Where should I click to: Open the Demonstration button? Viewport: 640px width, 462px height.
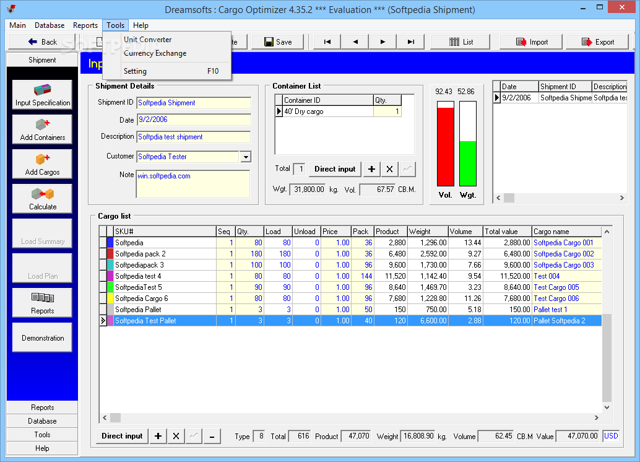(43, 338)
